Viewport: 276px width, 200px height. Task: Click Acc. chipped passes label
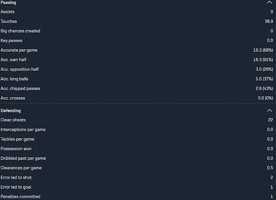(20, 88)
